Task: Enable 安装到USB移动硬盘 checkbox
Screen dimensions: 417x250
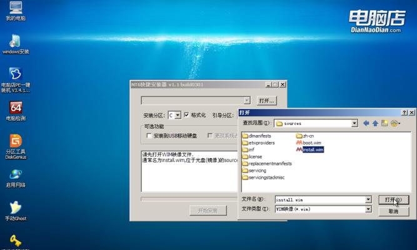Action: (x=149, y=136)
